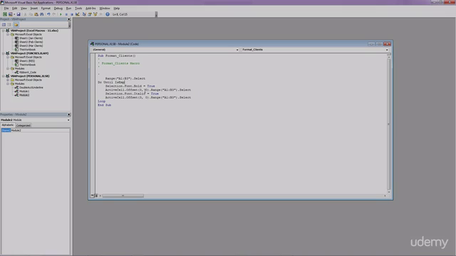Open Object Browser toolbar icon
Screen dimensions: 456x256
[x=95, y=14]
